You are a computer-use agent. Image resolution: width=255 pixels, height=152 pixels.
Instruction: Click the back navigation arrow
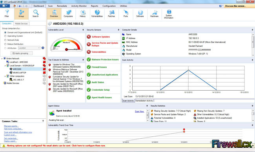point(20,6)
